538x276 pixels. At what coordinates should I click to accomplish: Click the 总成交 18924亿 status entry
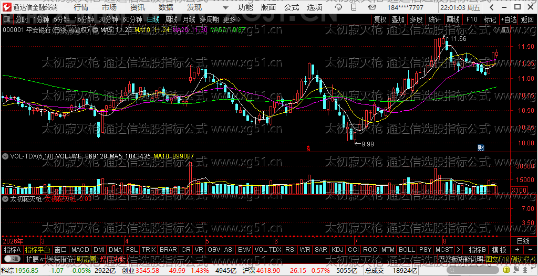click(391, 271)
